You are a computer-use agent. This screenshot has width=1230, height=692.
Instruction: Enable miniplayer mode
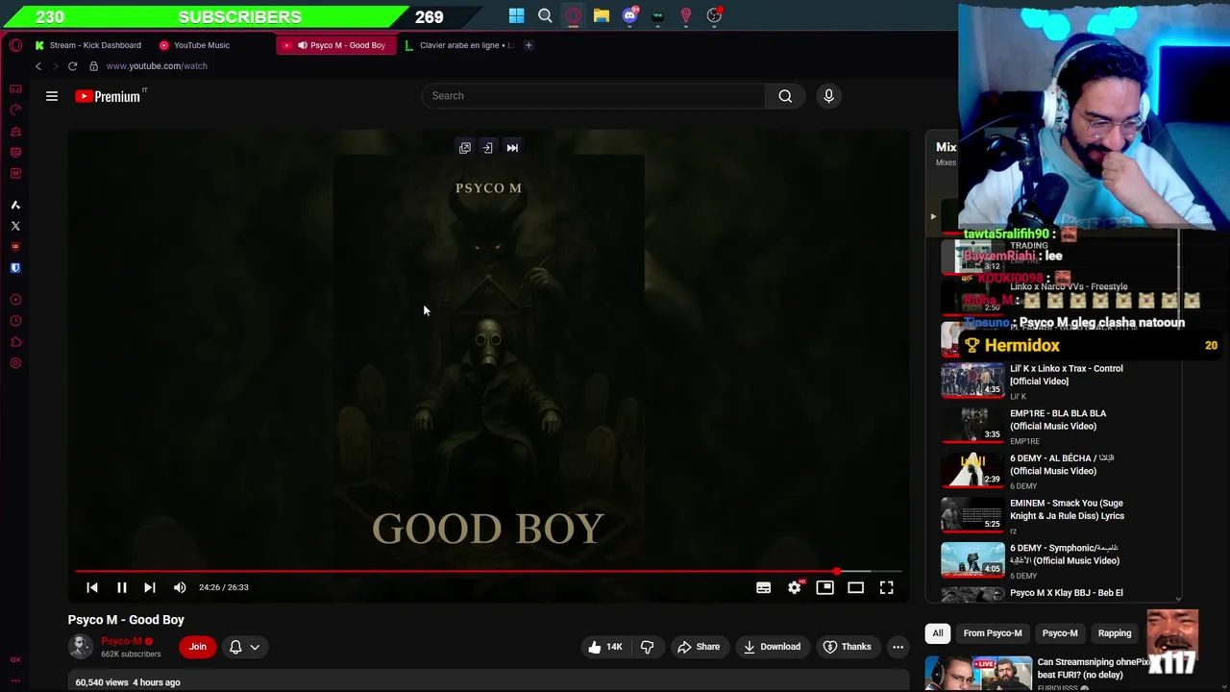pos(824,587)
